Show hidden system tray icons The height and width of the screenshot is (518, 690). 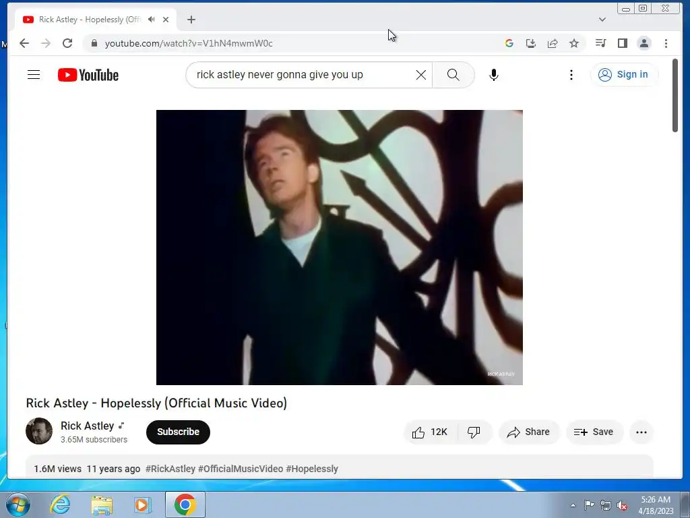click(573, 505)
